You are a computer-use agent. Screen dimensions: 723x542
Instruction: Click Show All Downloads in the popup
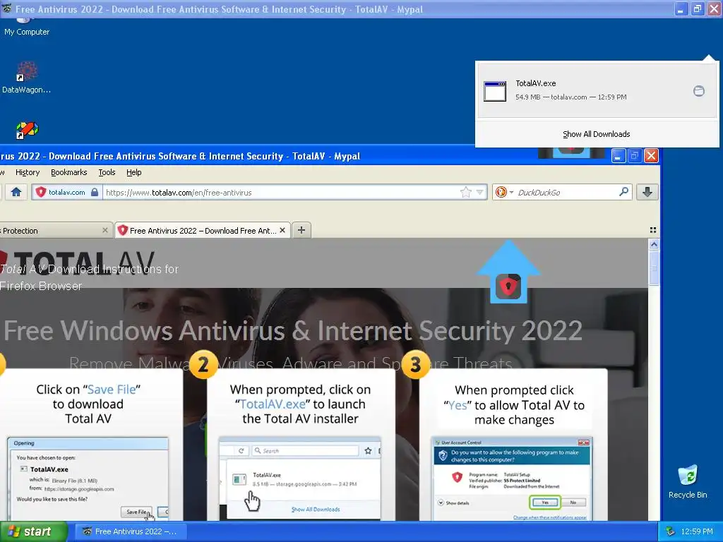click(x=596, y=134)
